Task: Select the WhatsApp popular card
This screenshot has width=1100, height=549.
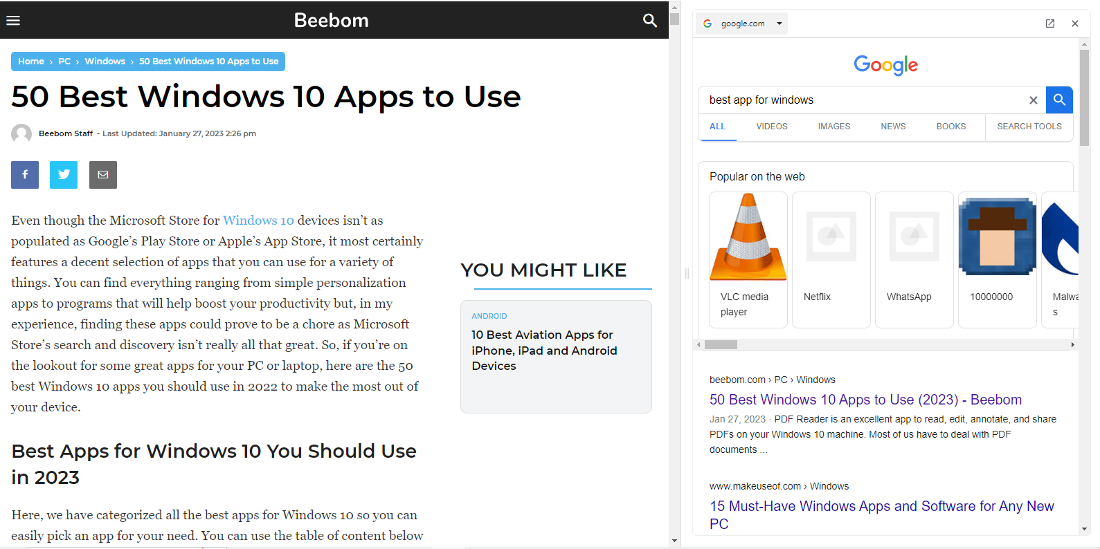Action: tap(914, 260)
